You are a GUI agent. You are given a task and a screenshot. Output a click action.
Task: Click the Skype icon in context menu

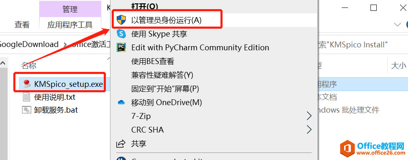click(x=121, y=33)
